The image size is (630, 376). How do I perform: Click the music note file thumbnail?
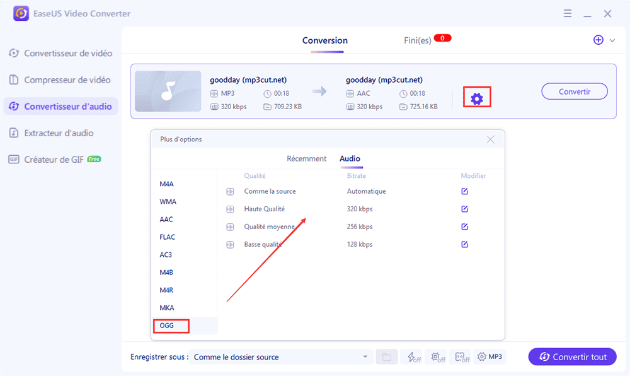tap(167, 91)
